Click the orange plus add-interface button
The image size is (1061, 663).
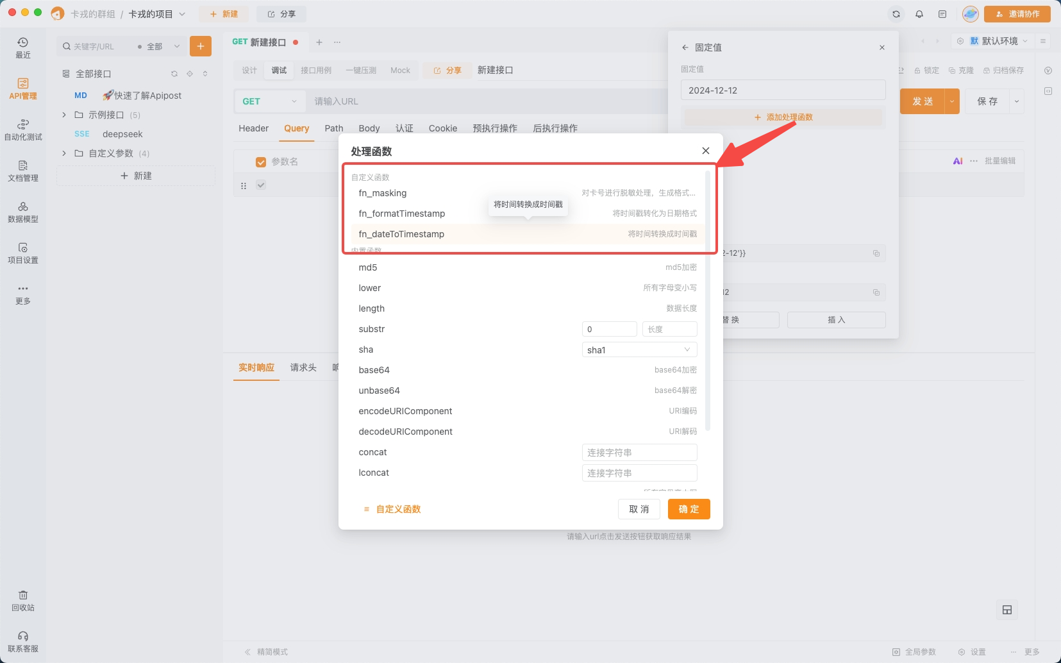201,46
